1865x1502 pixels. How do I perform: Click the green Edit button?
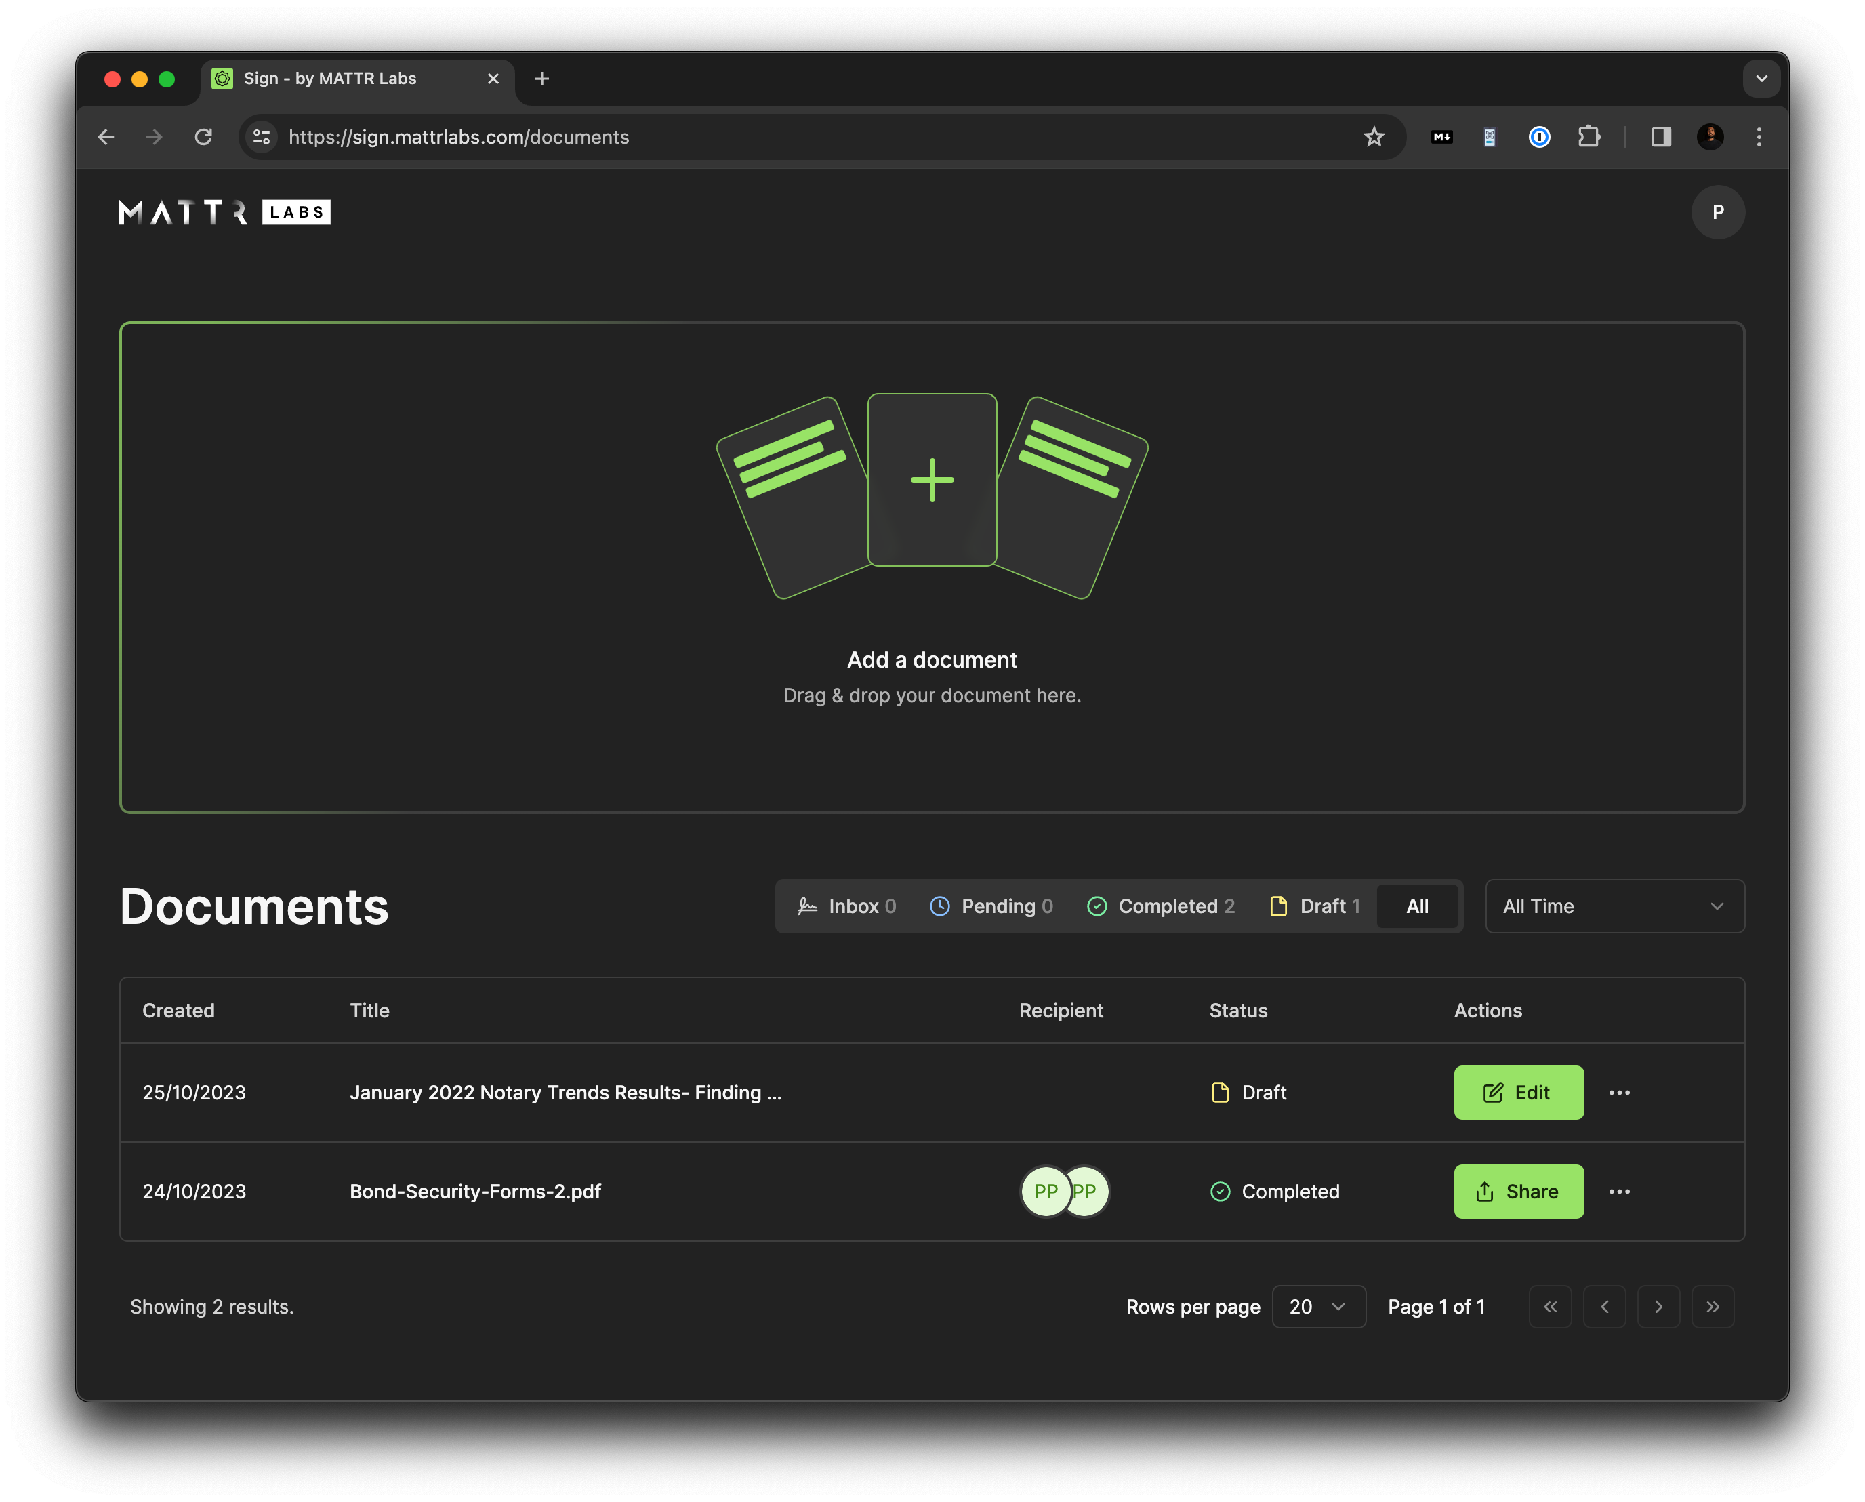coord(1518,1093)
